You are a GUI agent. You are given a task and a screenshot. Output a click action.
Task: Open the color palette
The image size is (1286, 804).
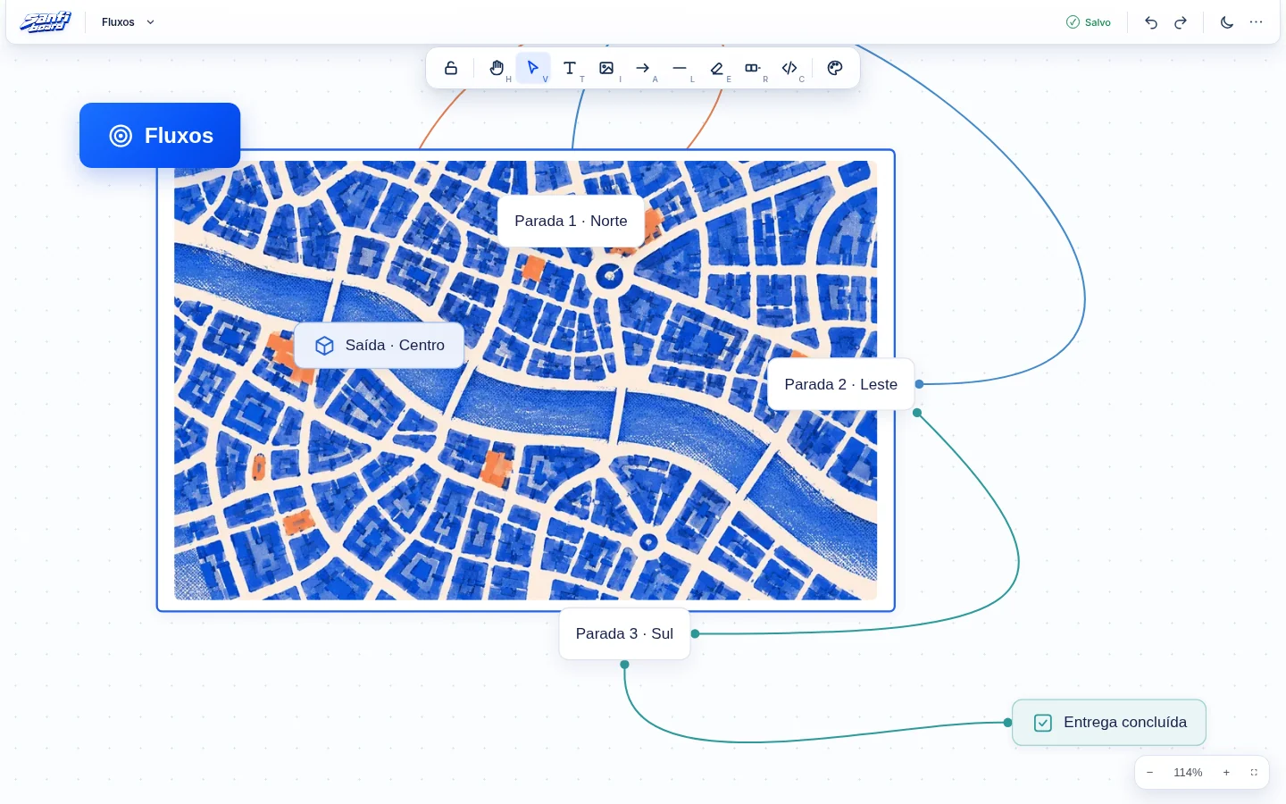point(835,68)
